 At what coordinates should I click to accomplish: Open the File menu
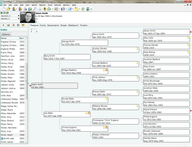click(5, 5)
